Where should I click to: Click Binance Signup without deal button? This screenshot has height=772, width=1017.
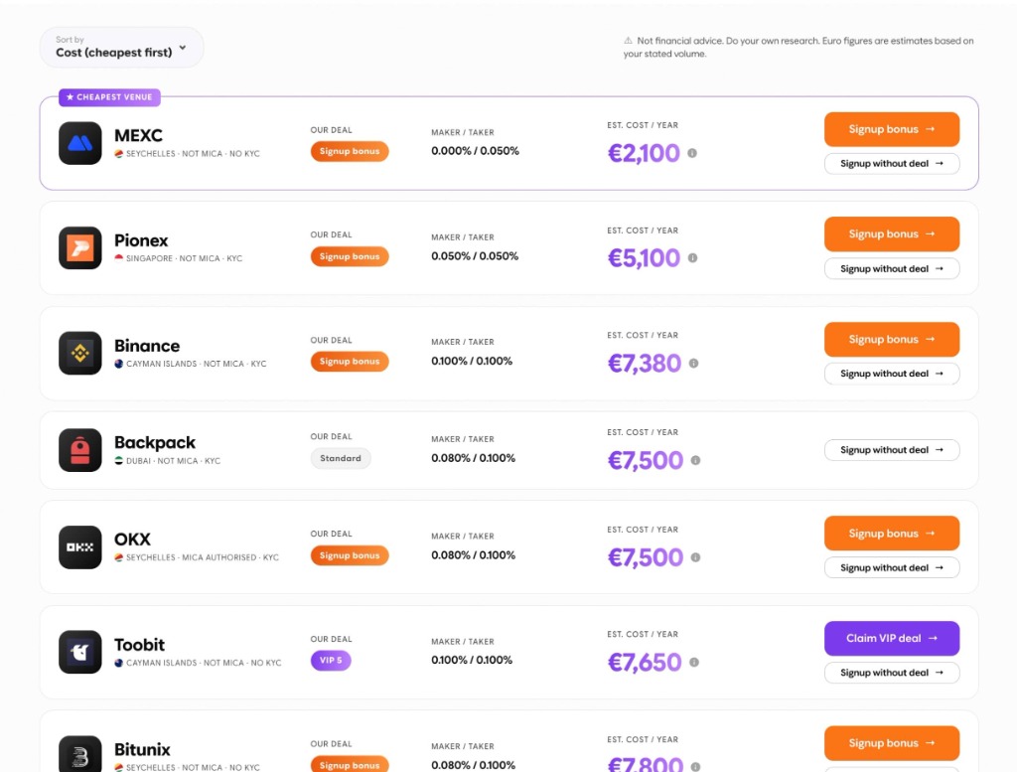pos(892,374)
